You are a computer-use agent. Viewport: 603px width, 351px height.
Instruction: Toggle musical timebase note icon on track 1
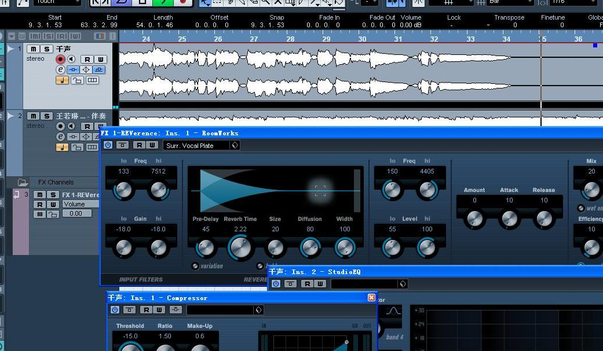pos(62,80)
